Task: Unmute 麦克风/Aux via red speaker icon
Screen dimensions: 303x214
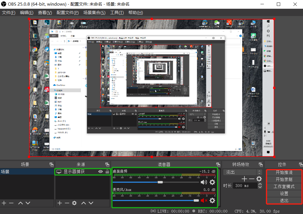Action: coord(204,200)
